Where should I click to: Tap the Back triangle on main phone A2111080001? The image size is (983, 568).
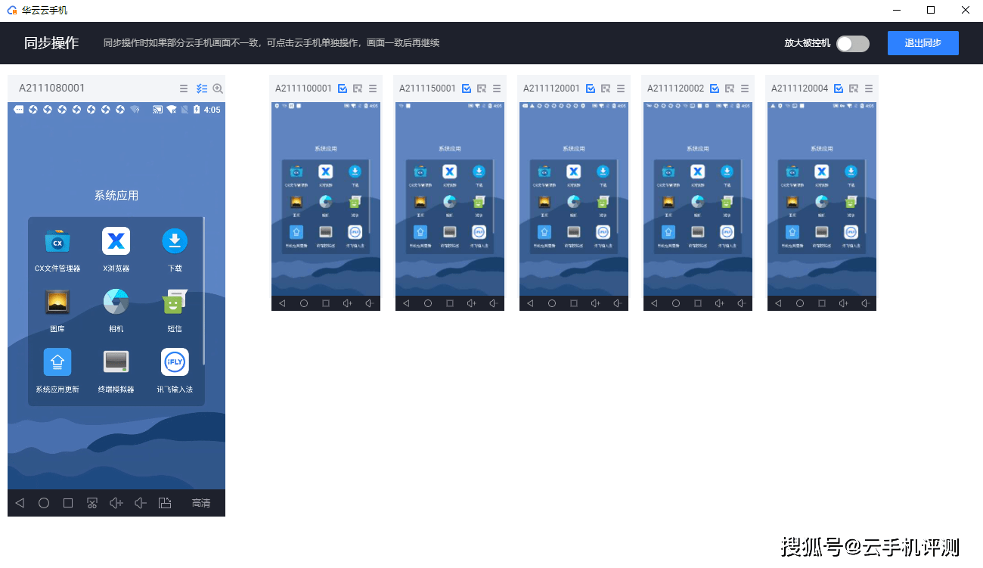(x=20, y=503)
